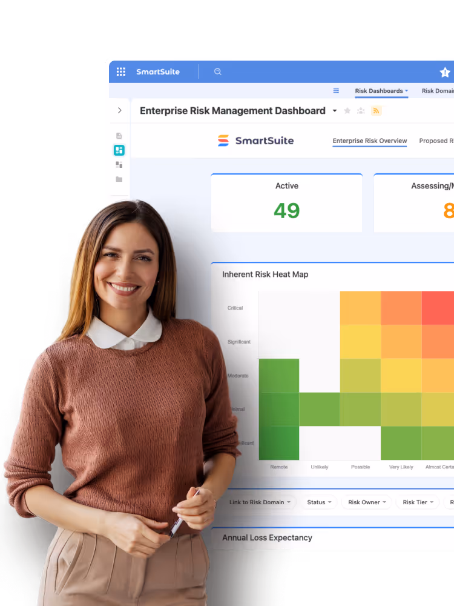This screenshot has width=454, height=606.
Task: Select the Enterprise Risk Overview tab
Action: click(370, 141)
